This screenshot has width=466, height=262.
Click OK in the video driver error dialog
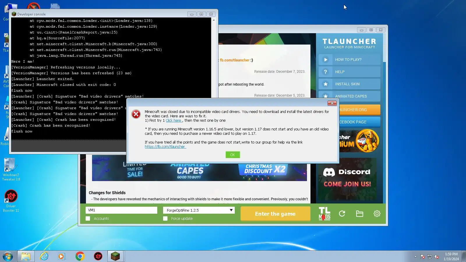click(233, 155)
